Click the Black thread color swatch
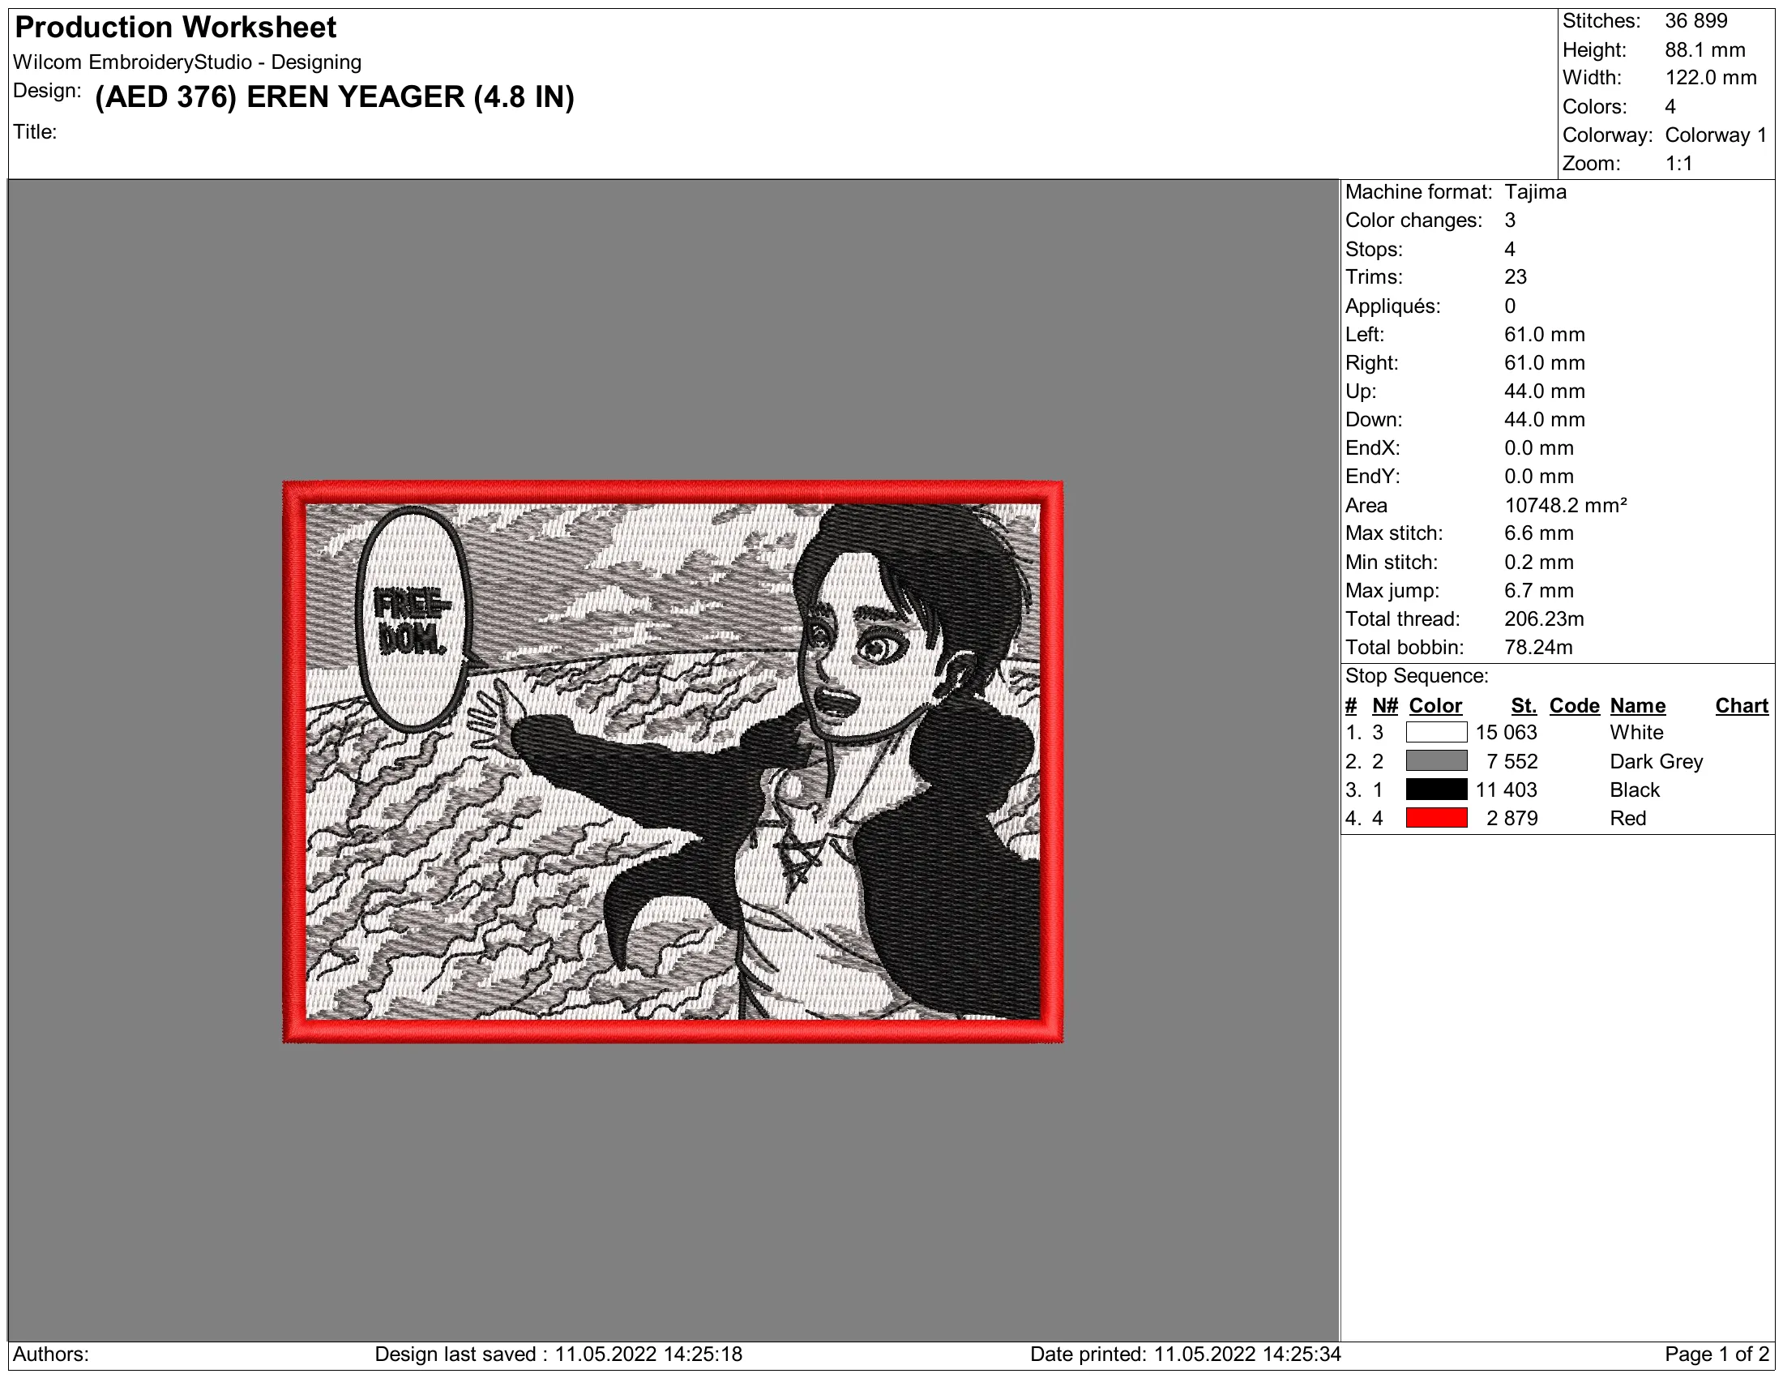 1436,790
